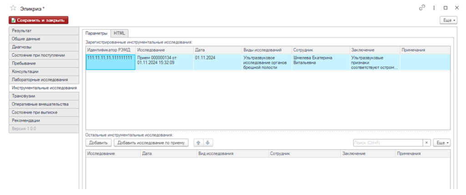This screenshot has width=466, height=195.
Task: Select Инструментальные исследования section
Action: [44, 88]
